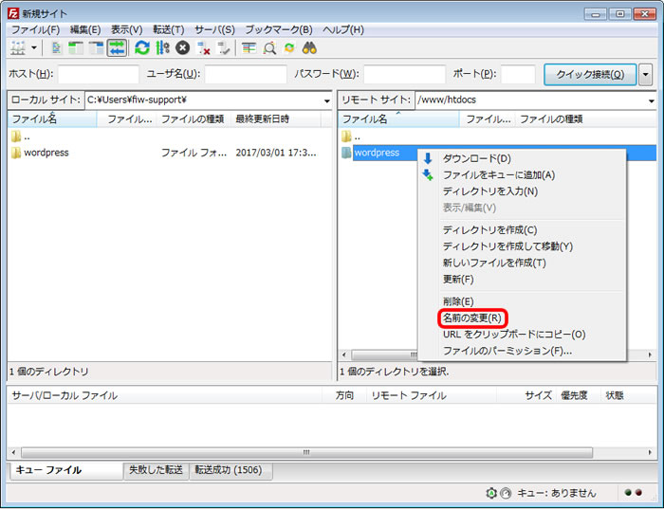The image size is (664, 509).
Task: Click the パスワード(W) input field
Action: pyautogui.click(x=404, y=75)
